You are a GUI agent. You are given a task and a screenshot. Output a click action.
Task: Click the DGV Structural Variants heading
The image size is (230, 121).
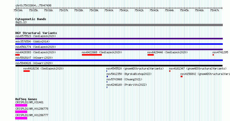pyautogui.click(x=36, y=33)
